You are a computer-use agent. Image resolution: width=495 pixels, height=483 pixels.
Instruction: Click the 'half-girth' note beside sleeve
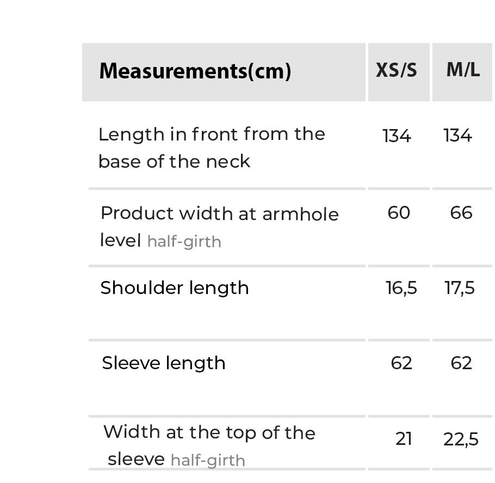coord(208,461)
